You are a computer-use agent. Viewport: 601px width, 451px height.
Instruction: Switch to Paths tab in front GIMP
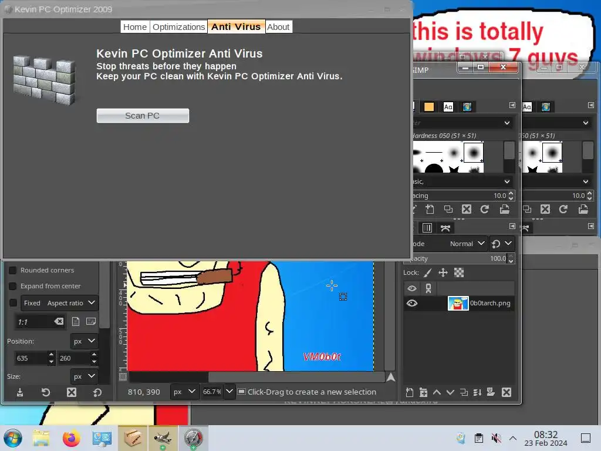(445, 228)
